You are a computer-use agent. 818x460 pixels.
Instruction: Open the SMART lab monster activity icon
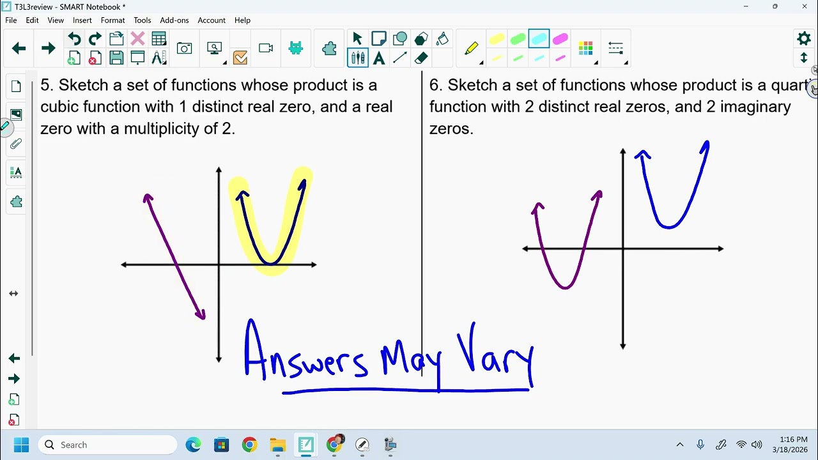point(296,49)
